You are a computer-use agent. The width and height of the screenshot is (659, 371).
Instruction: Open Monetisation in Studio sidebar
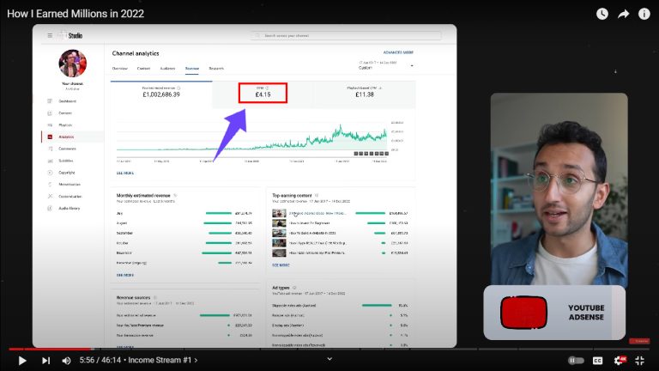click(70, 185)
